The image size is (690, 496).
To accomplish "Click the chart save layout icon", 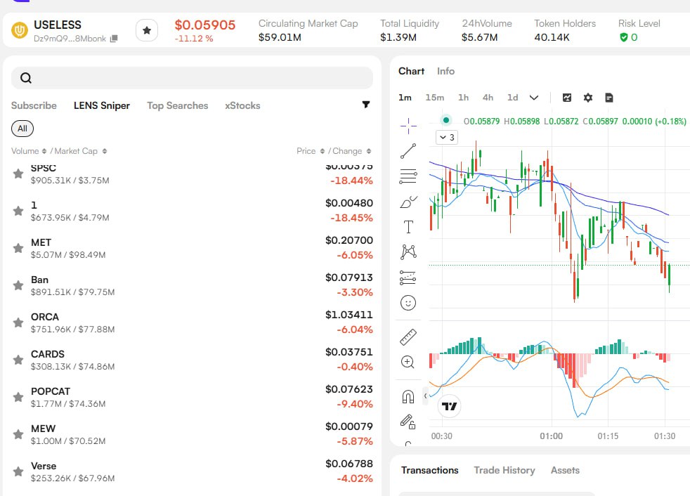I will tap(609, 98).
